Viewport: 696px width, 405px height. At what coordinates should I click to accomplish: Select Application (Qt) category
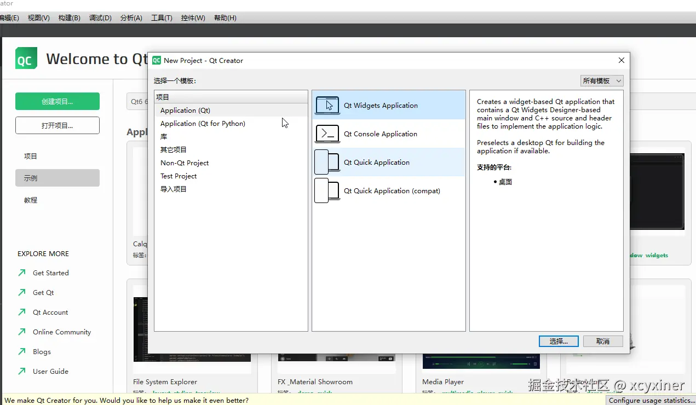tap(231, 110)
